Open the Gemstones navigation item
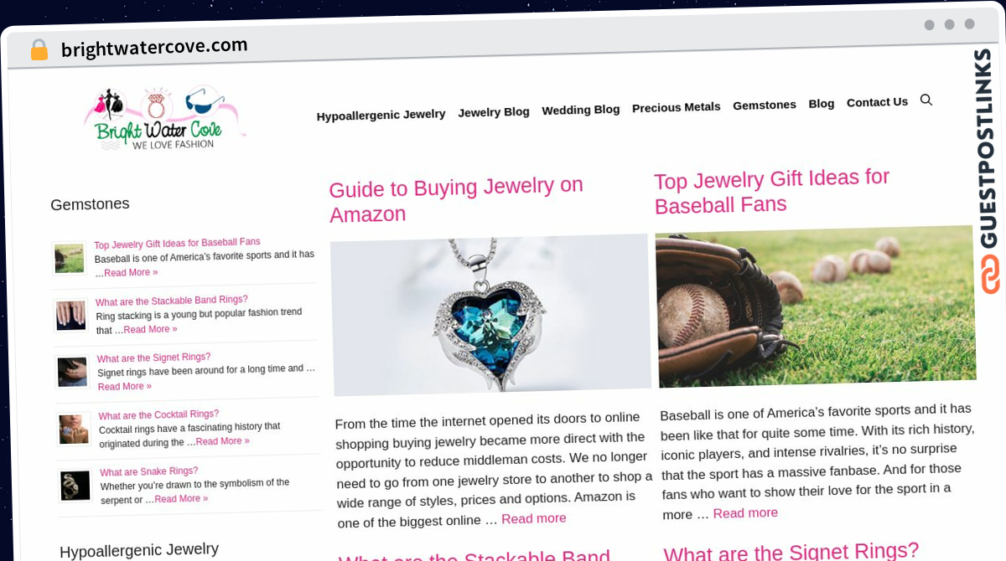 click(x=764, y=105)
